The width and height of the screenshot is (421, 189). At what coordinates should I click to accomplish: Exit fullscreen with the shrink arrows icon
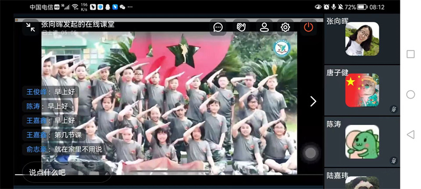pos(31,27)
